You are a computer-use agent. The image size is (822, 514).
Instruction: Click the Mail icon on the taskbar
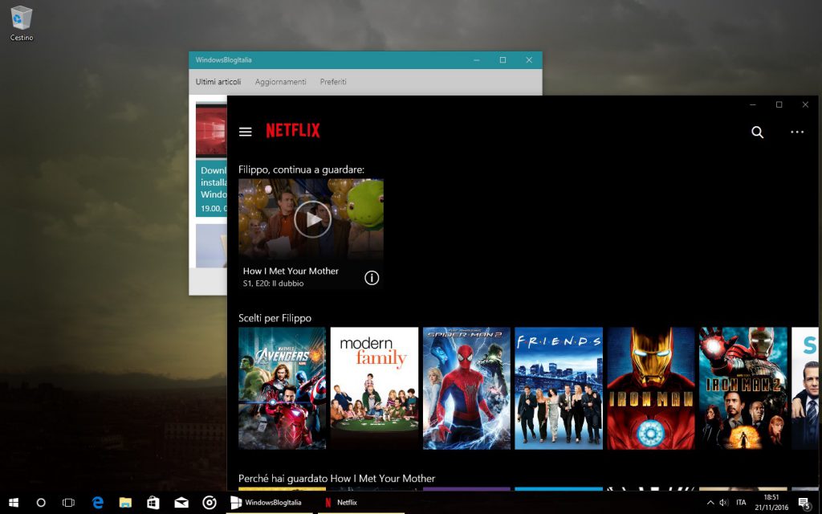[x=180, y=504]
